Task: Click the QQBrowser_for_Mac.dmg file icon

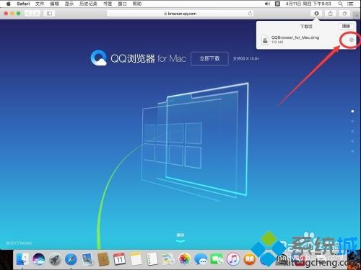Action: click(x=265, y=40)
